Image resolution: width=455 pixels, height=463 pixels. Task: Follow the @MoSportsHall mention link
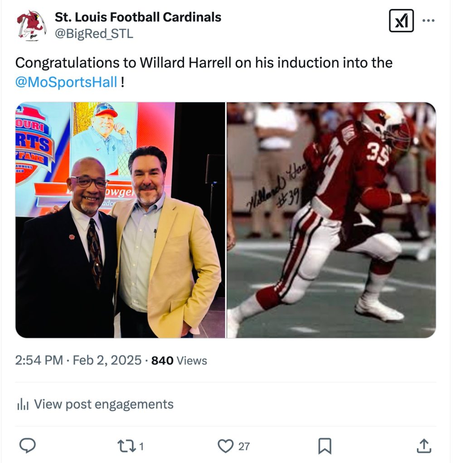(66, 82)
